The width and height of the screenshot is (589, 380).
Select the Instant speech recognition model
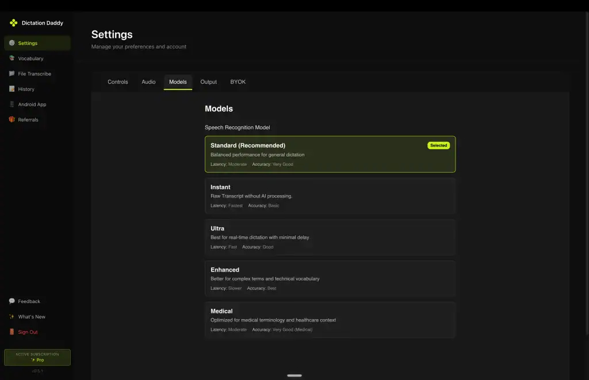[330, 196]
